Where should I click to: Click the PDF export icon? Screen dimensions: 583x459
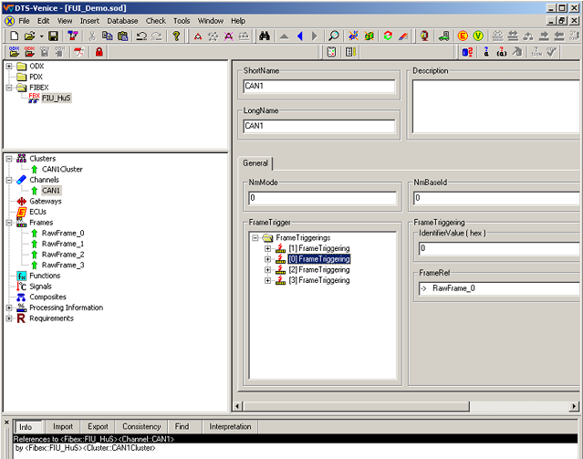tap(78, 52)
